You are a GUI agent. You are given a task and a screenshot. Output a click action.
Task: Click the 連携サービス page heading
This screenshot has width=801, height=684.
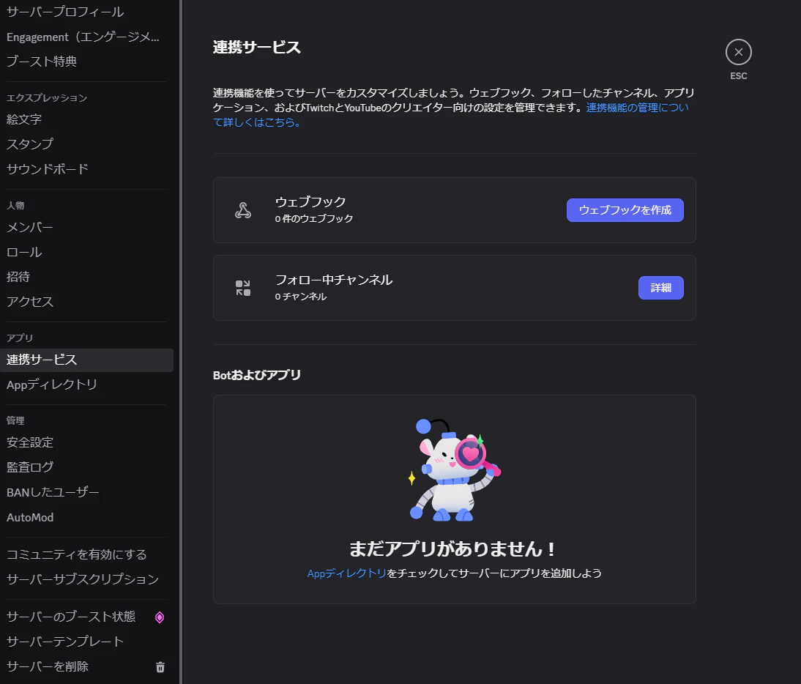(x=257, y=48)
